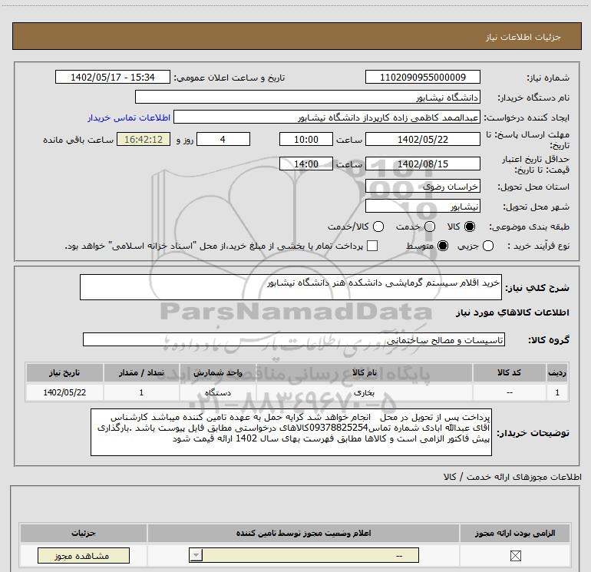Click the buyer organization name field
The height and width of the screenshot is (572, 591).
(x=308, y=97)
